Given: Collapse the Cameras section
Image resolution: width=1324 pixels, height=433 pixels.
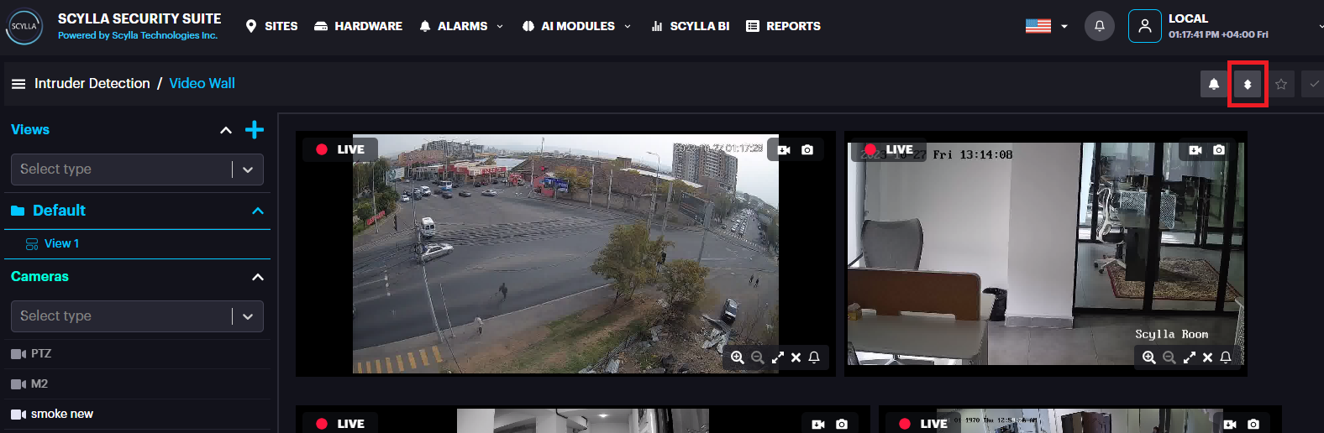Looking at the screenshot, I should pyautogui.click(x=258, y=277).
